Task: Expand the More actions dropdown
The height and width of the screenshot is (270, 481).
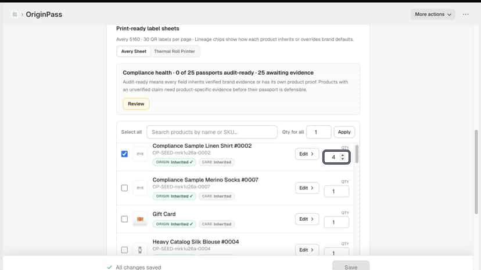Action: tap(433, 14)
